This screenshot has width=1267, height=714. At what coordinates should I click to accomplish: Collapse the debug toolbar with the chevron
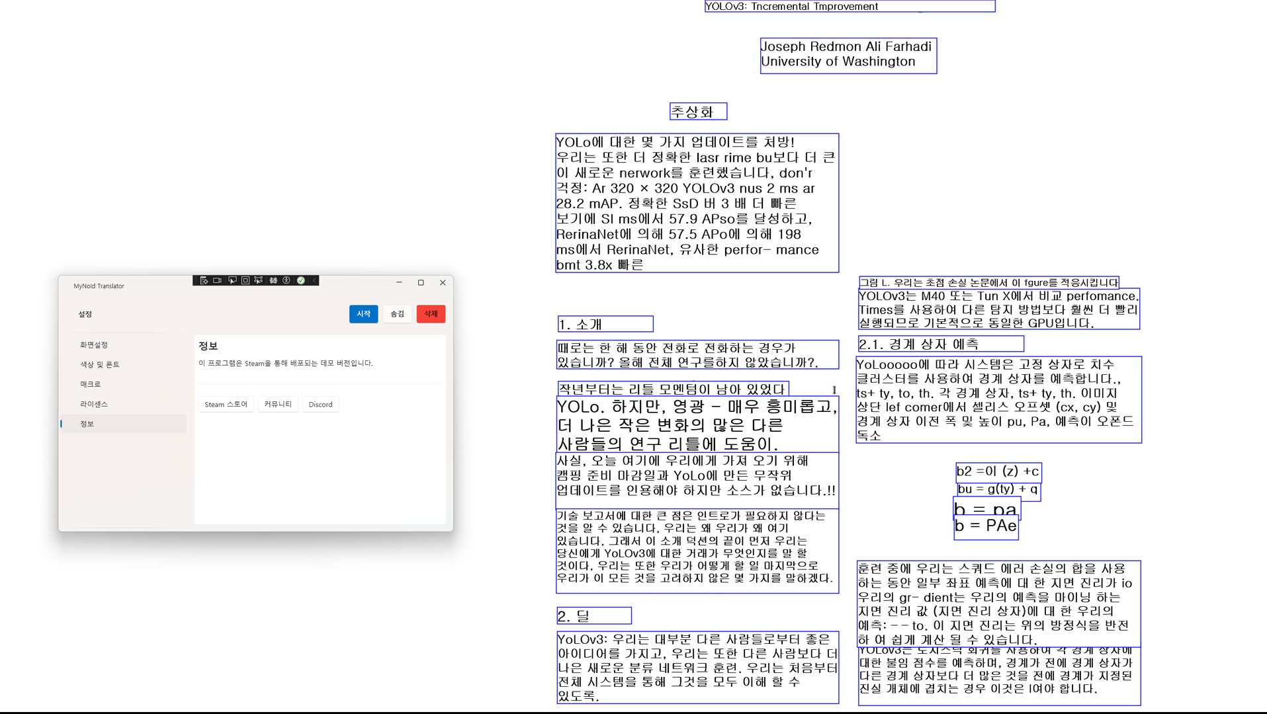[314, 281]
